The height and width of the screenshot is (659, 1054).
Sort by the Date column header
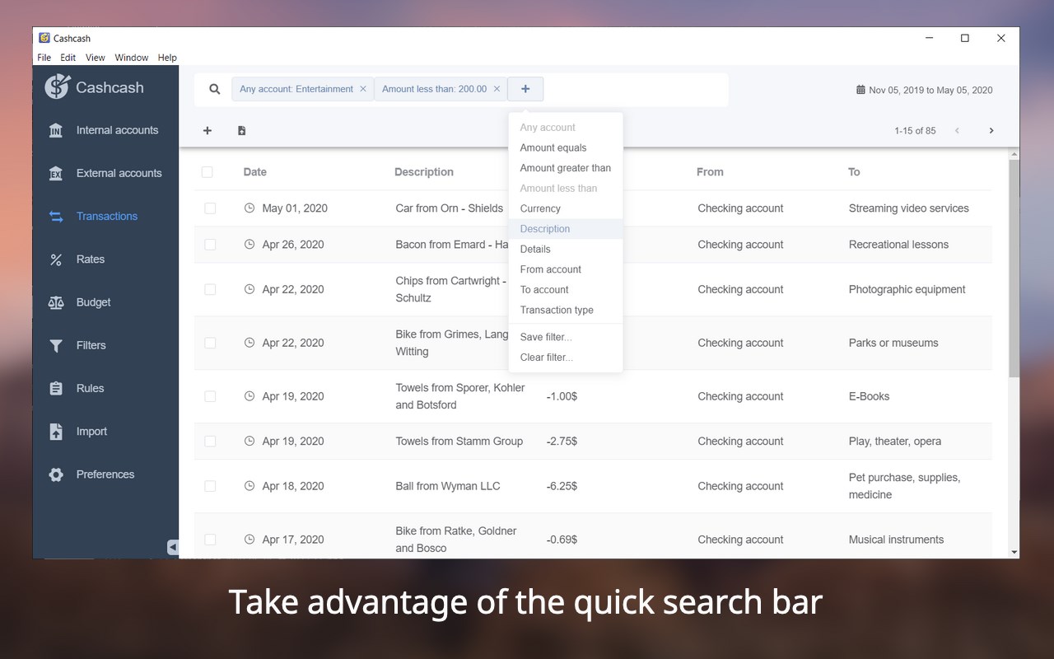pos(255,172)
